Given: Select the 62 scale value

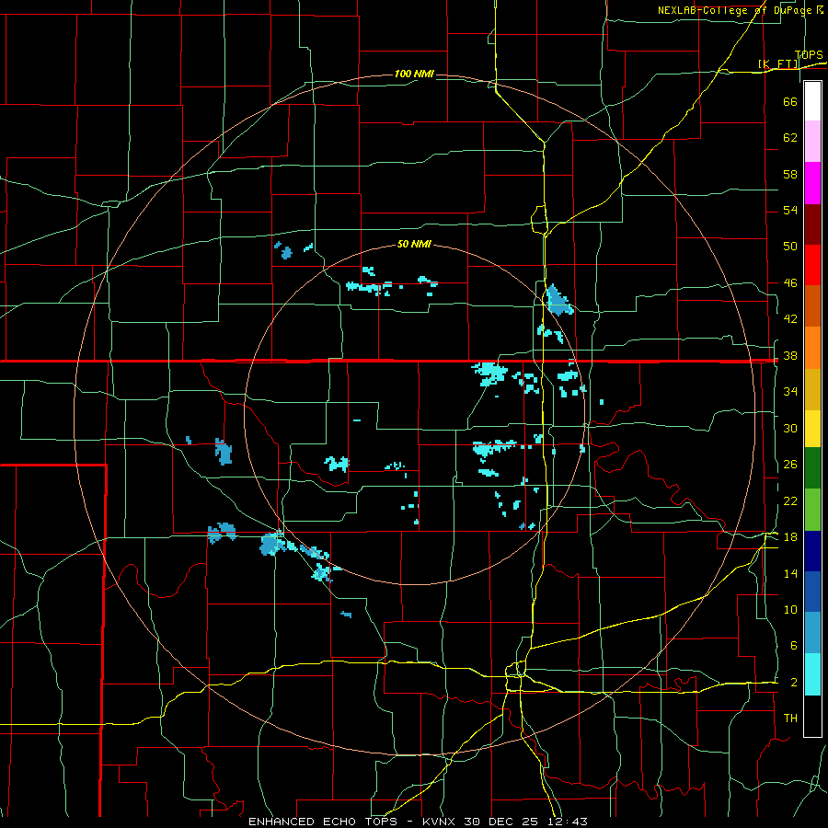Looking at the screenshot, I should 790,138.
